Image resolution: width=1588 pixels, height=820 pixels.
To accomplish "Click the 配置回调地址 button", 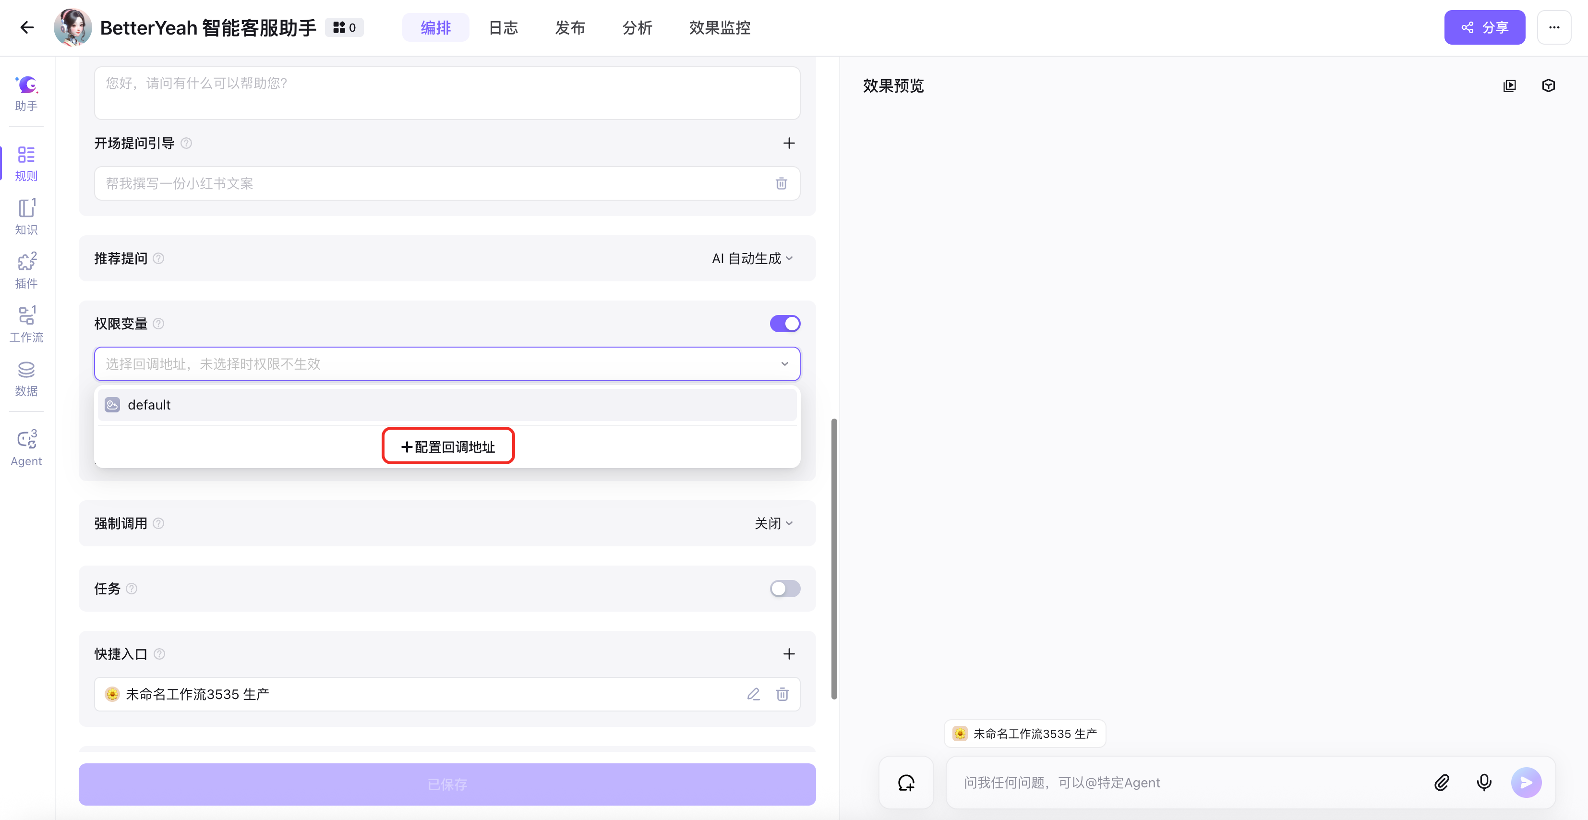I will click(447, 446).
